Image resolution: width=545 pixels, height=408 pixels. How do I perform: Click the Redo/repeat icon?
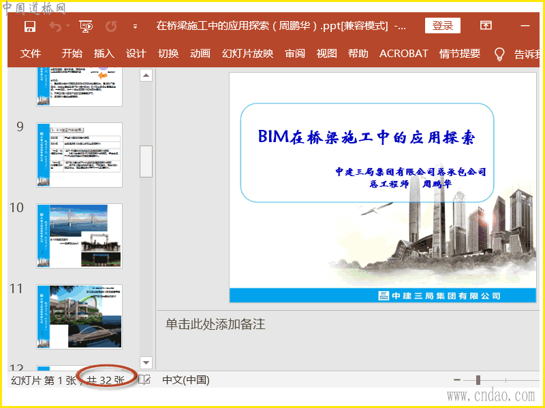point(111,26)
